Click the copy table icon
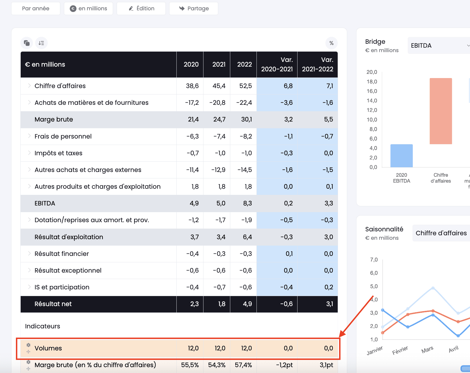This screenshot has height=373, width=470. pos(27,43)
